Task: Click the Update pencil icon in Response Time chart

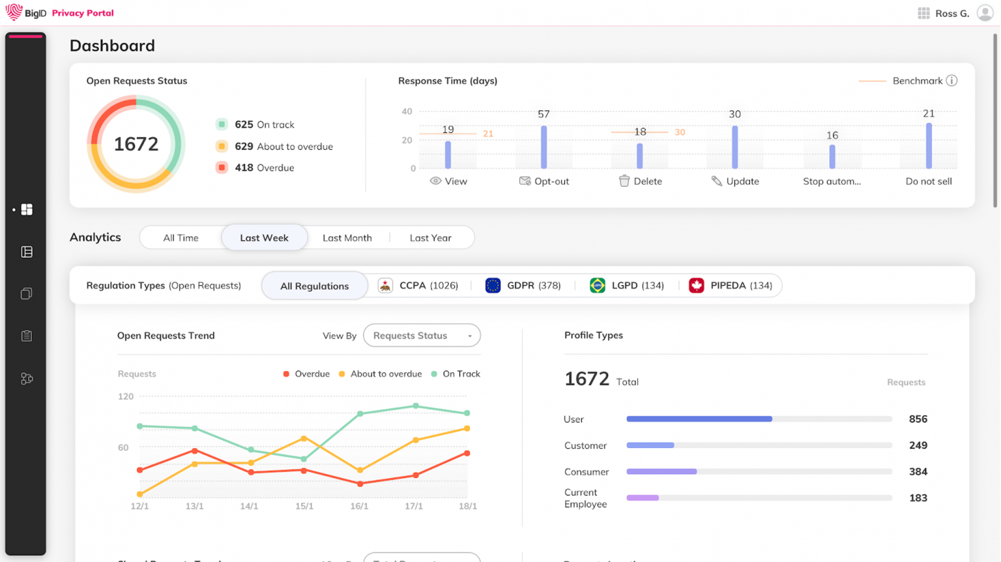Action: [x=715, y=181]
